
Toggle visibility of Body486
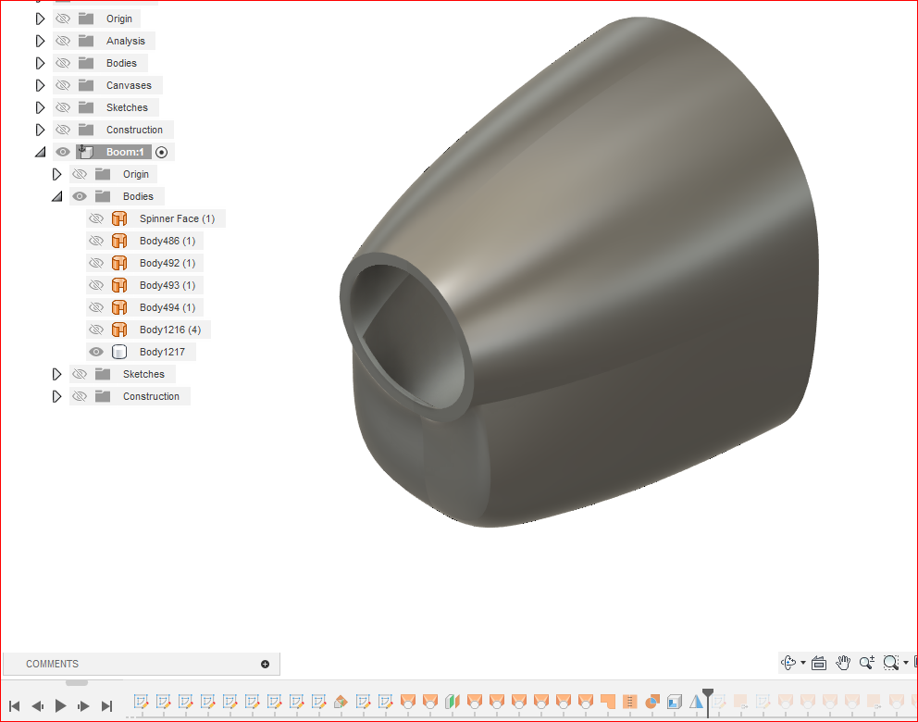(95, 240)
